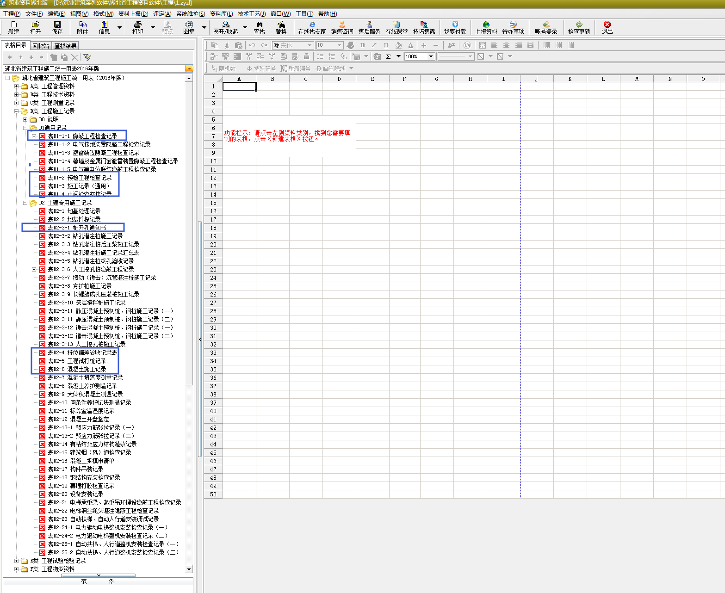Collapse the D2 土建专用施工记录 node
This screenshot has height=593, width=725.
pos(25,203)
